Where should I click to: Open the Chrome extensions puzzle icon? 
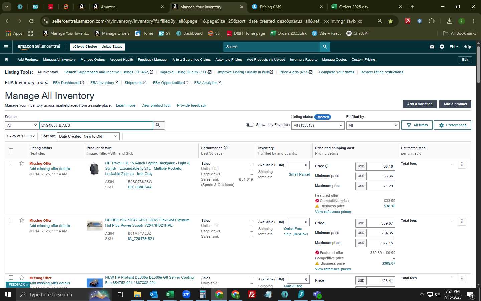click(432, 21)
